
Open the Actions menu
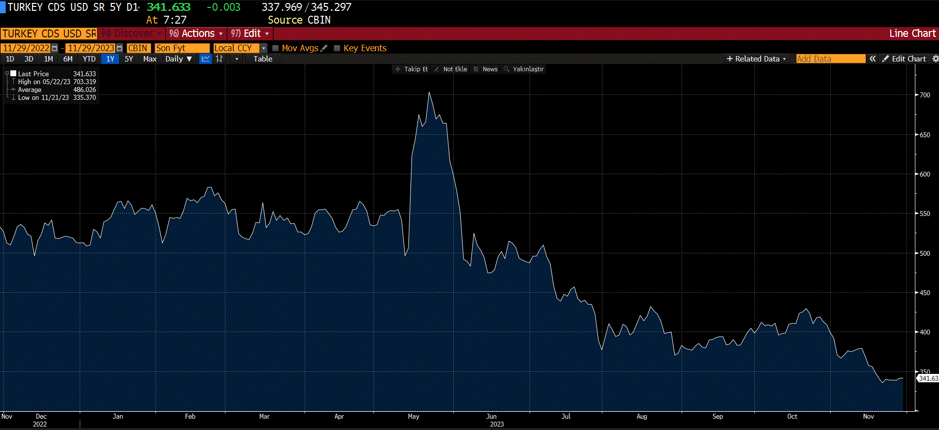[196, 33]
